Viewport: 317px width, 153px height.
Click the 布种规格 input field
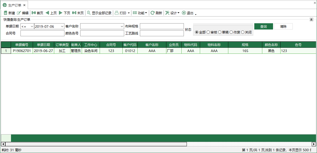[162, 26]
